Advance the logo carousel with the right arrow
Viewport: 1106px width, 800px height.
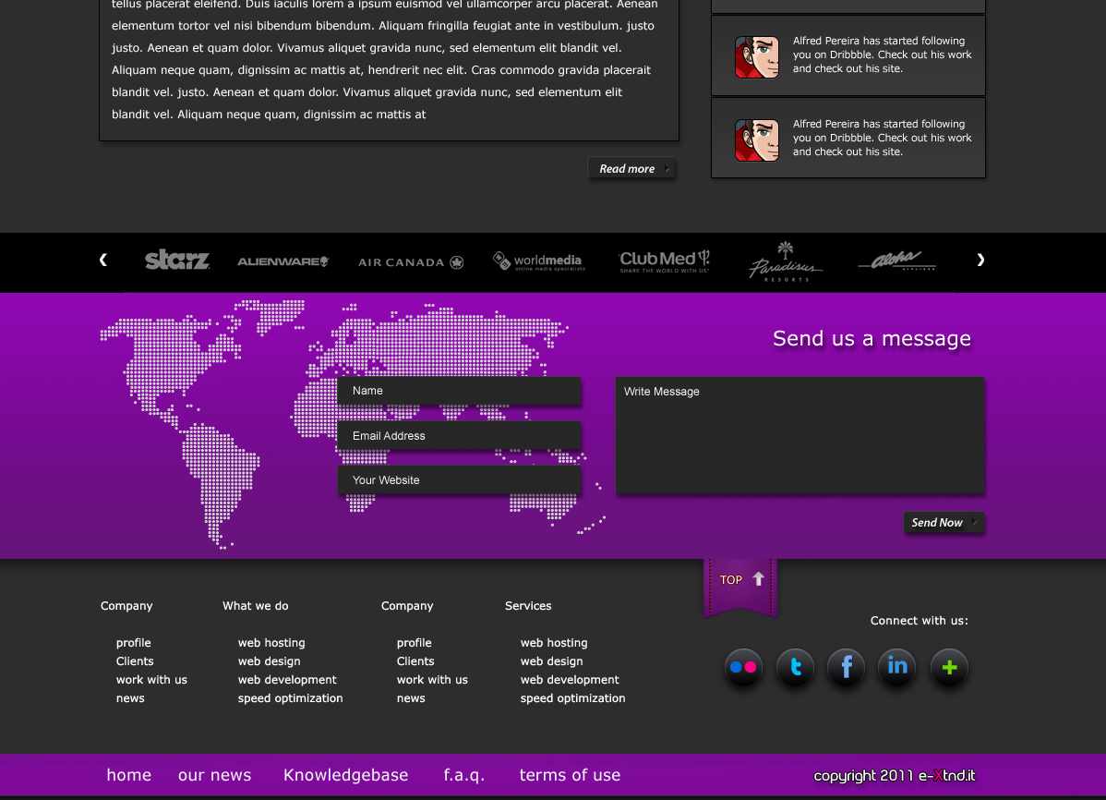(980, 261)
